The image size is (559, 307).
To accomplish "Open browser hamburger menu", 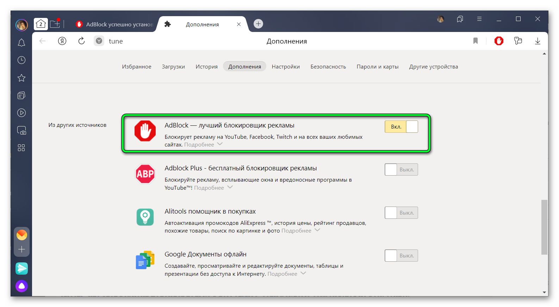I will [x=479, y=19].
